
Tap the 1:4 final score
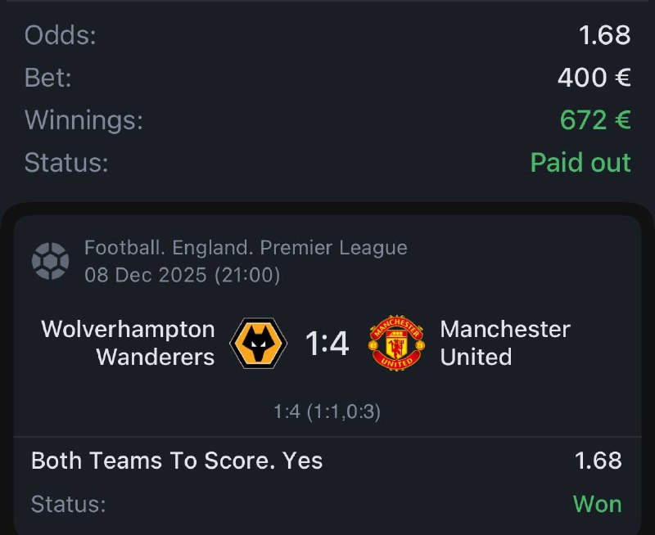tap(327, 344)
